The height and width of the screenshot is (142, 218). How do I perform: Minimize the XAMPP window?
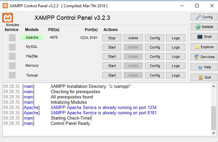click(x=182, y=6)
